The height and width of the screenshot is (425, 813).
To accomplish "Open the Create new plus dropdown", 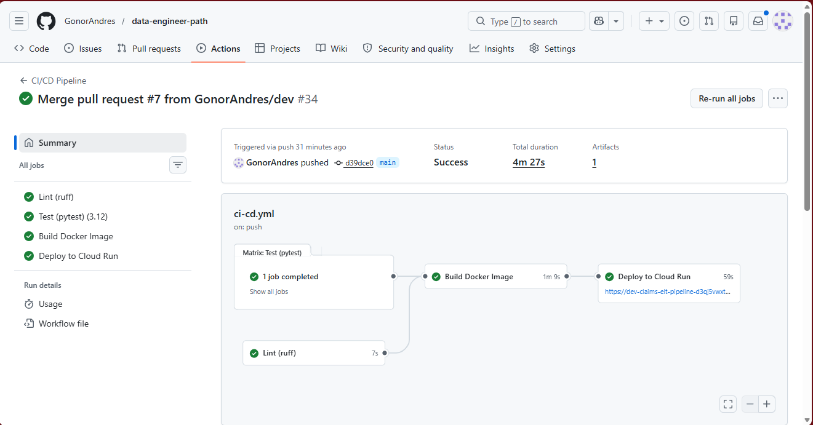I will point(654,21).
